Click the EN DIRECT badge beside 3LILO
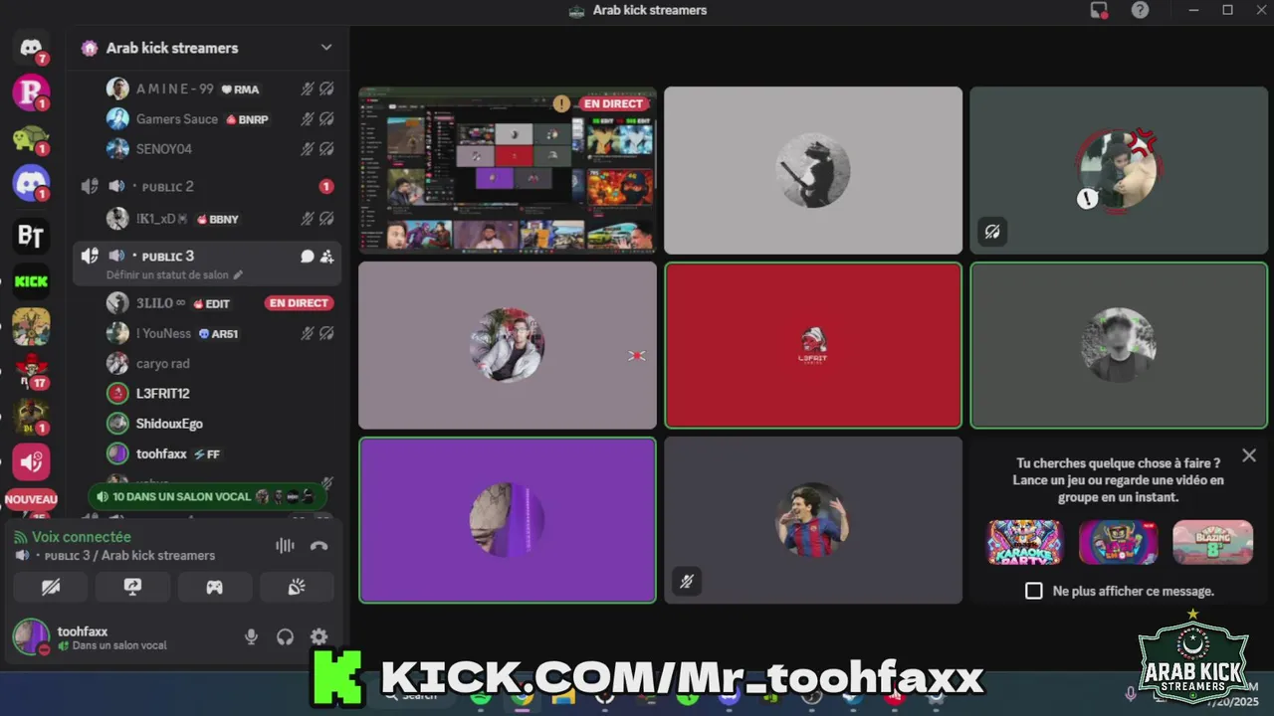The image size is (1274, 716). tap(299, 302)
